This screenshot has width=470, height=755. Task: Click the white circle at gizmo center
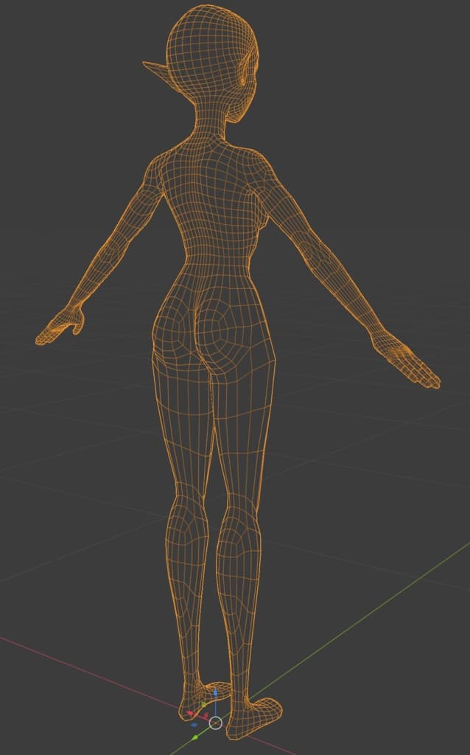(x=216, y=723)
